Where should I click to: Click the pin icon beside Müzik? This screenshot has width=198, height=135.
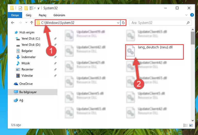pyautogui.click(x=55, y=63)
